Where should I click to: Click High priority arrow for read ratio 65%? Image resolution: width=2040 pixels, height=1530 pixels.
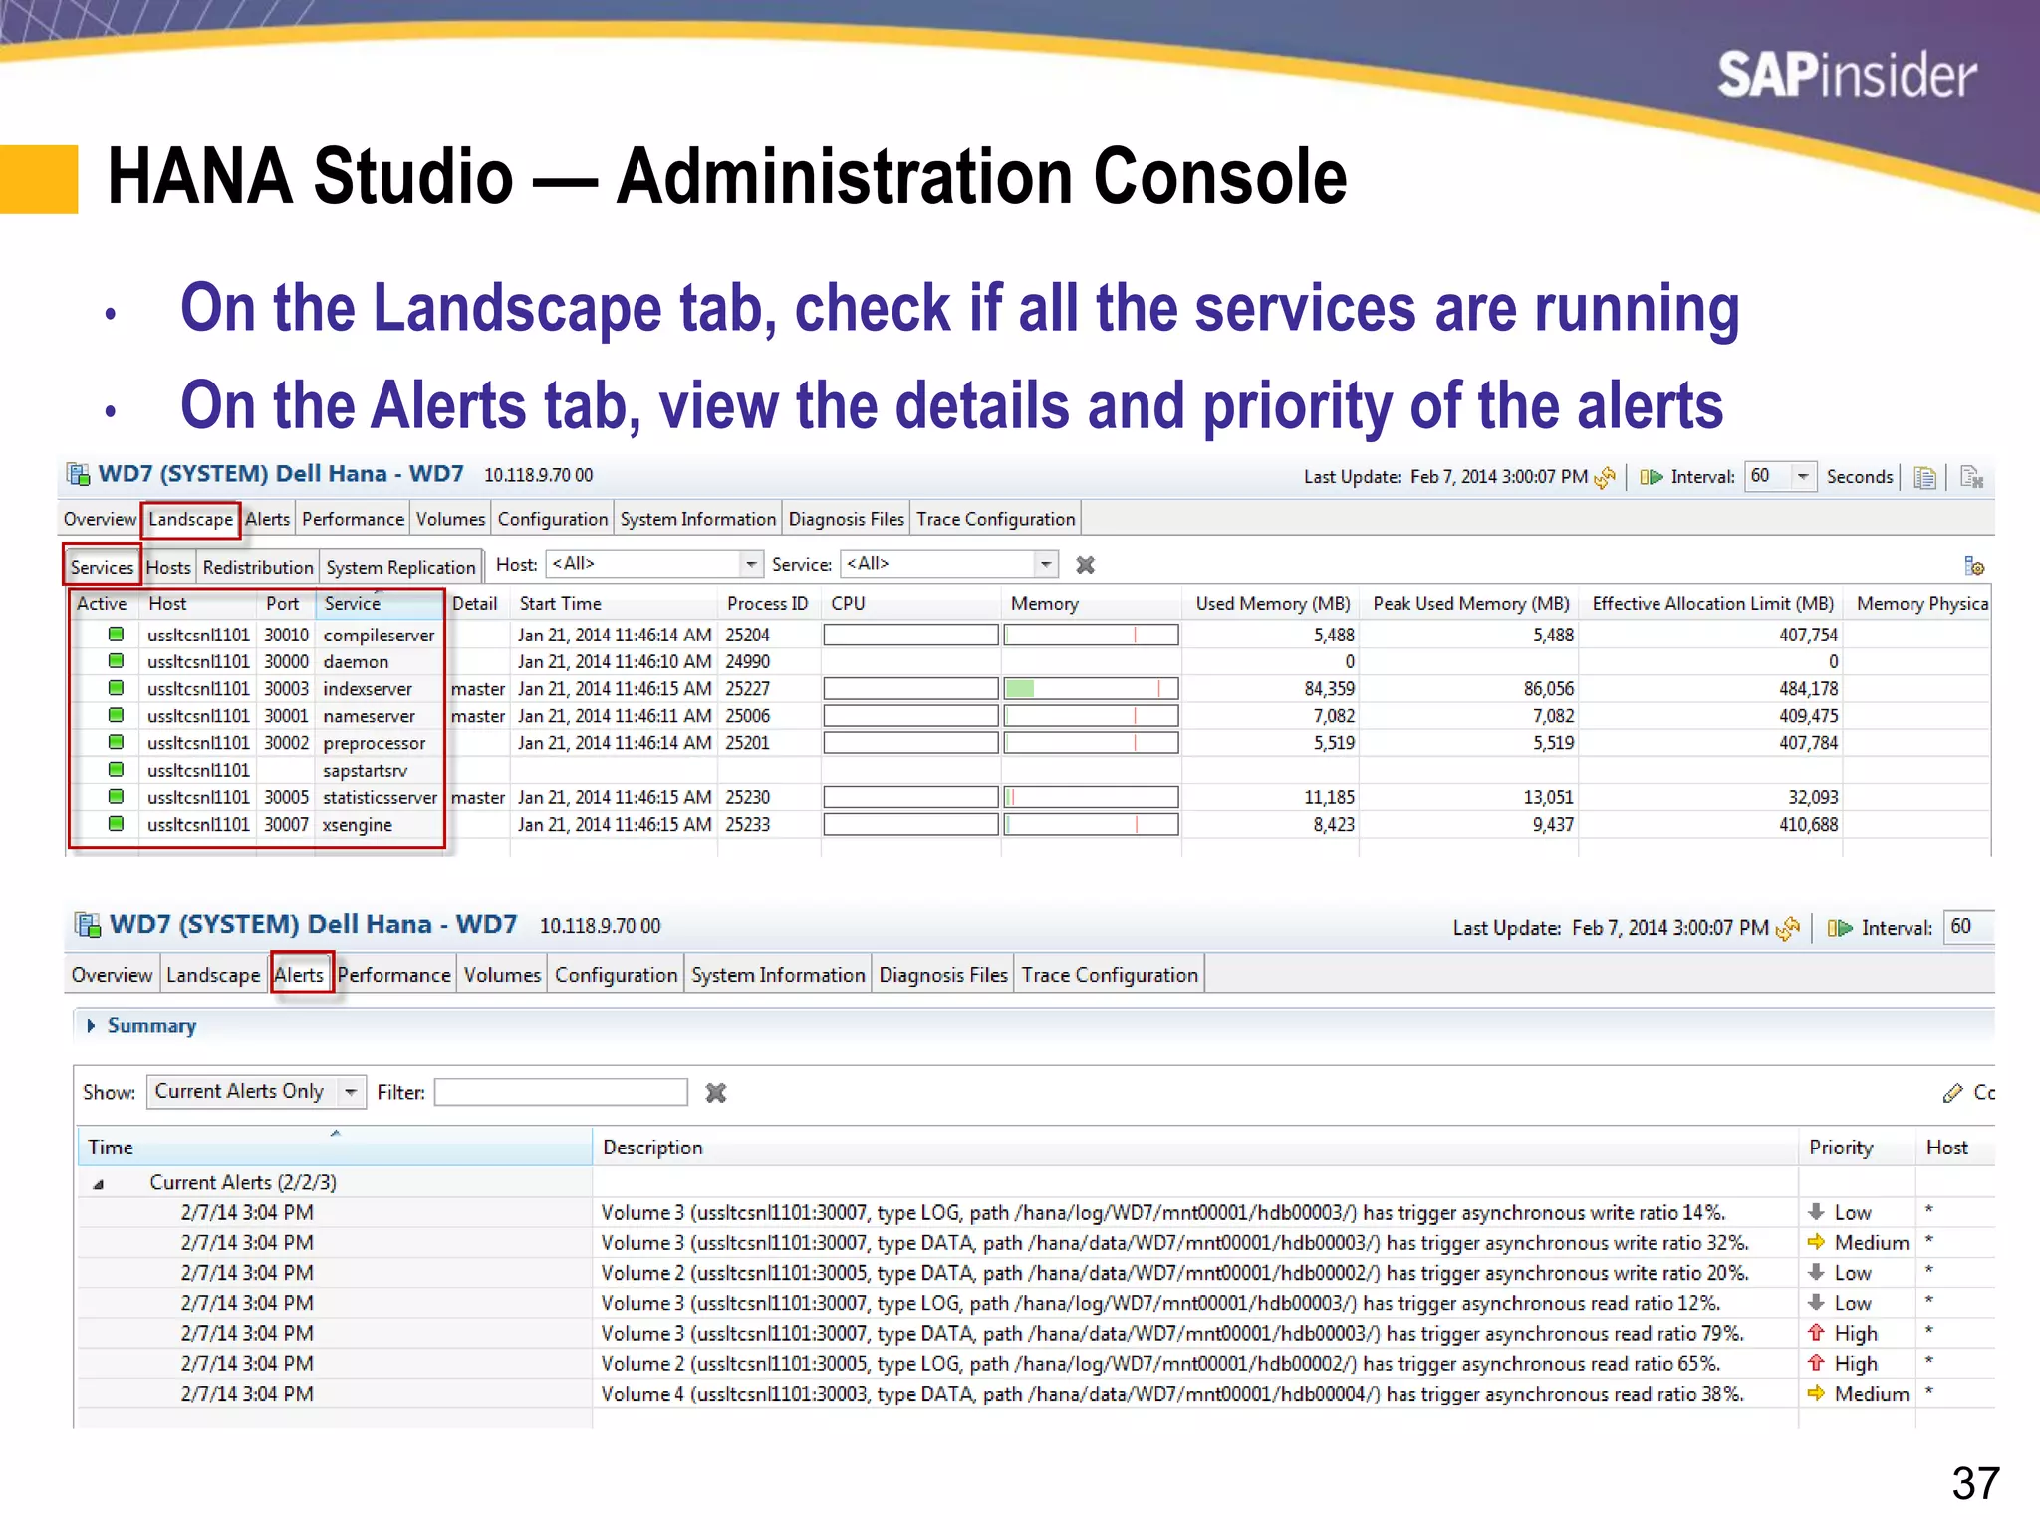[x=1816, y=1363]
